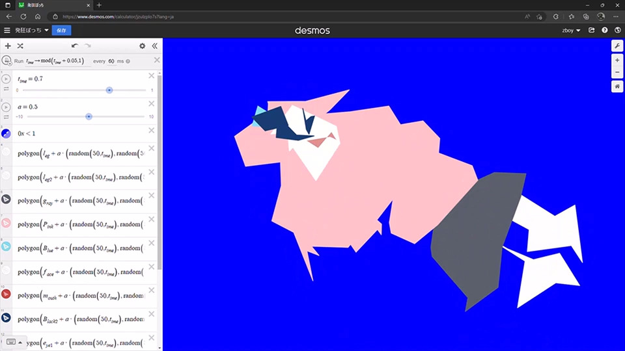Image resolution: width=625 pixels, height=351 pixels.
Task: Open browser profile avatar
Action: coord(601,17)
